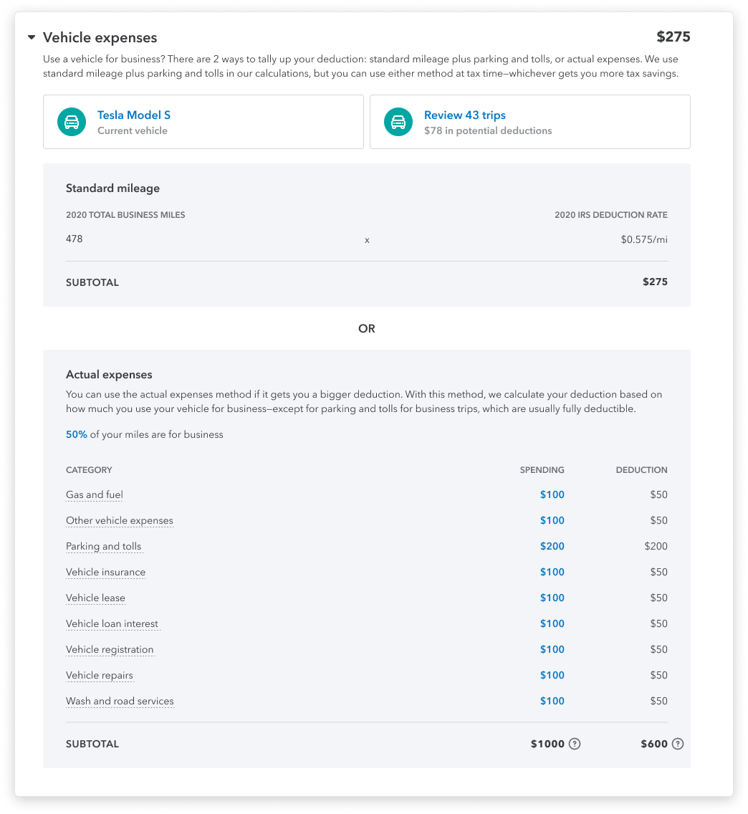Click the Tesla Model S car icon
Image resolution: width=748 pixels, height=814 pixels.
click(72, 122)
